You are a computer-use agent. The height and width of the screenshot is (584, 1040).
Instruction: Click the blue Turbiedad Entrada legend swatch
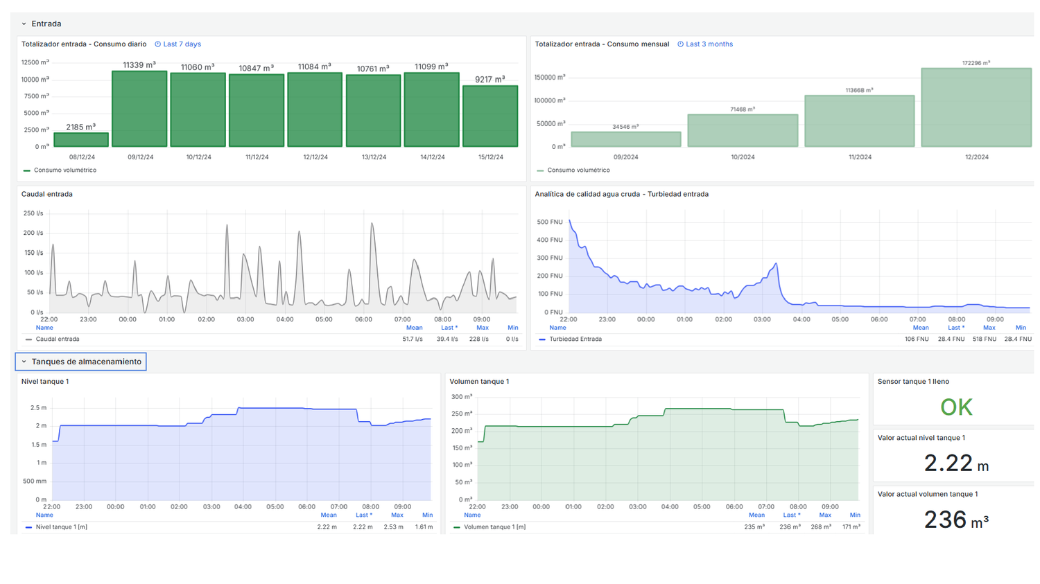(x=542, y=339)
